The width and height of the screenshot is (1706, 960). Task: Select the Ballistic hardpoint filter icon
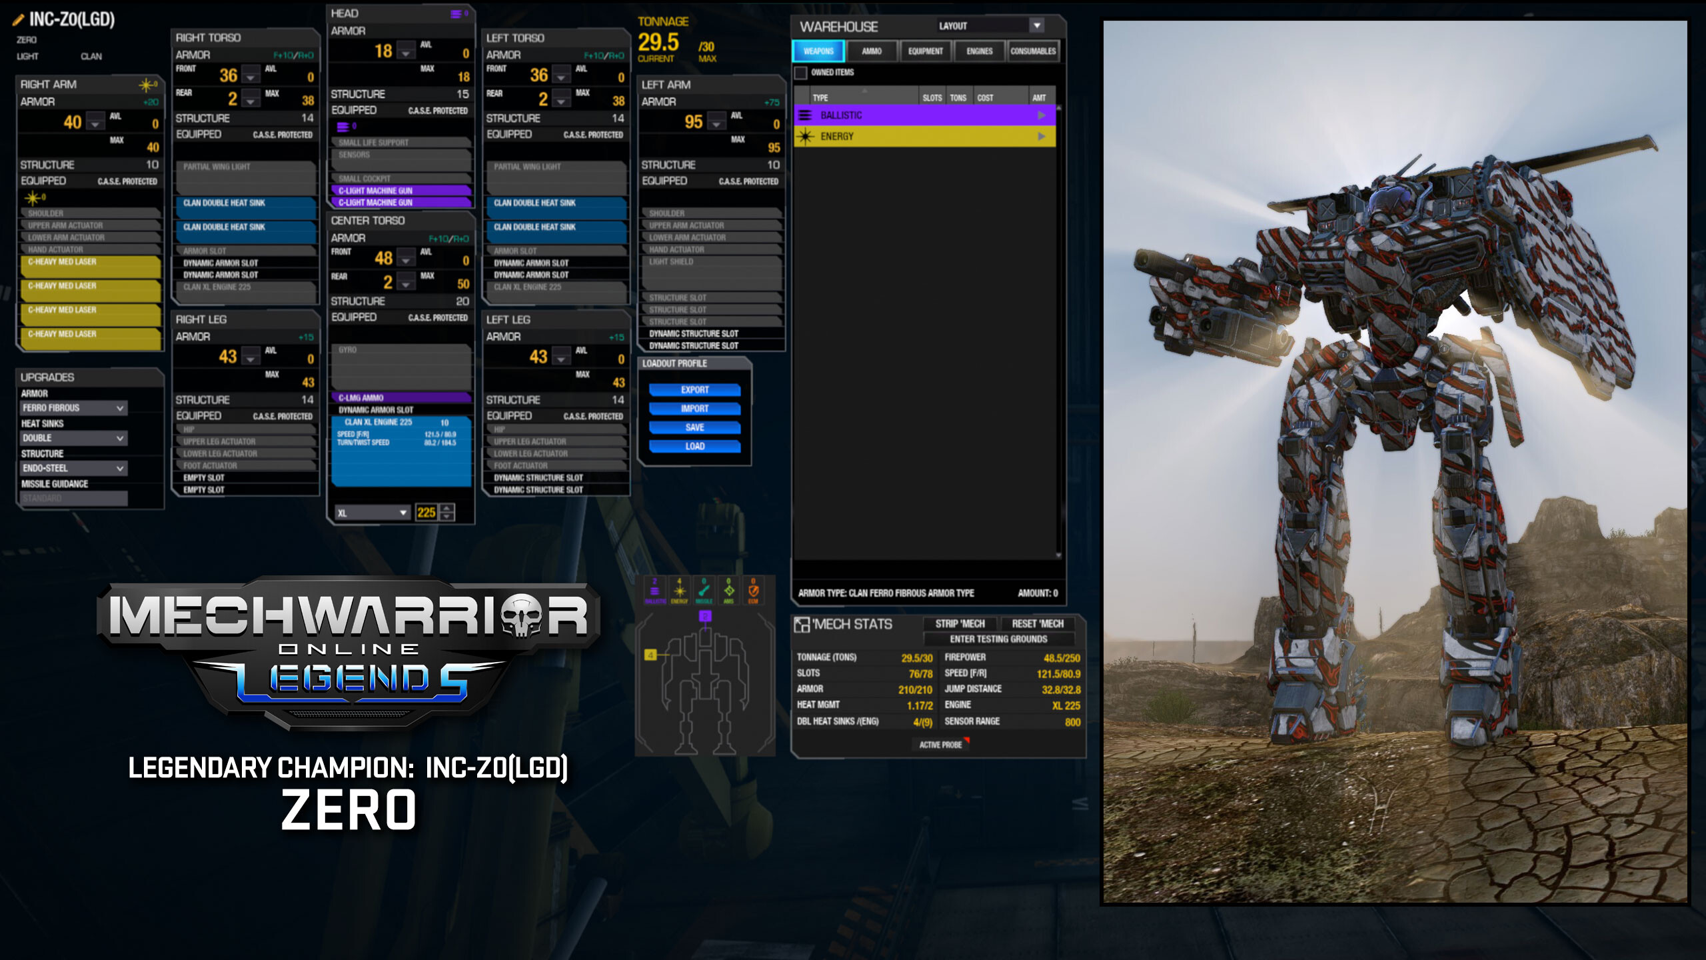pyautogui.click(x=655, y=592)
